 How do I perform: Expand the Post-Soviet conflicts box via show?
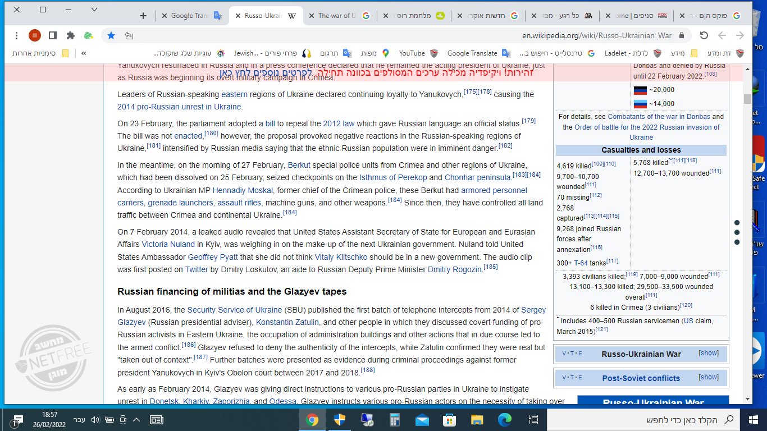click(x=709, y=377)
